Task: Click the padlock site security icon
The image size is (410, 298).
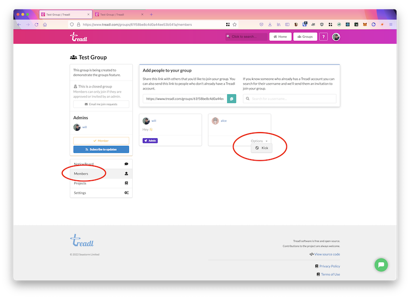Action: point(79,25)
